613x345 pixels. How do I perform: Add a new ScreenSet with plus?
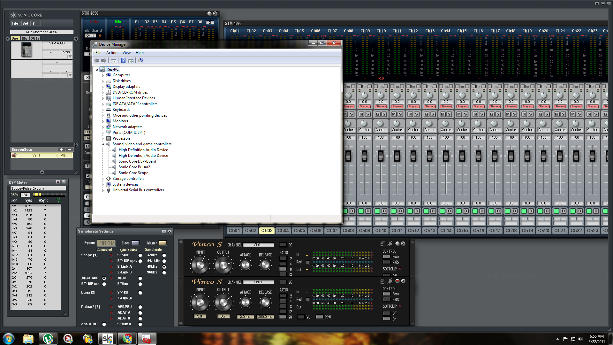tap(61, 149)
